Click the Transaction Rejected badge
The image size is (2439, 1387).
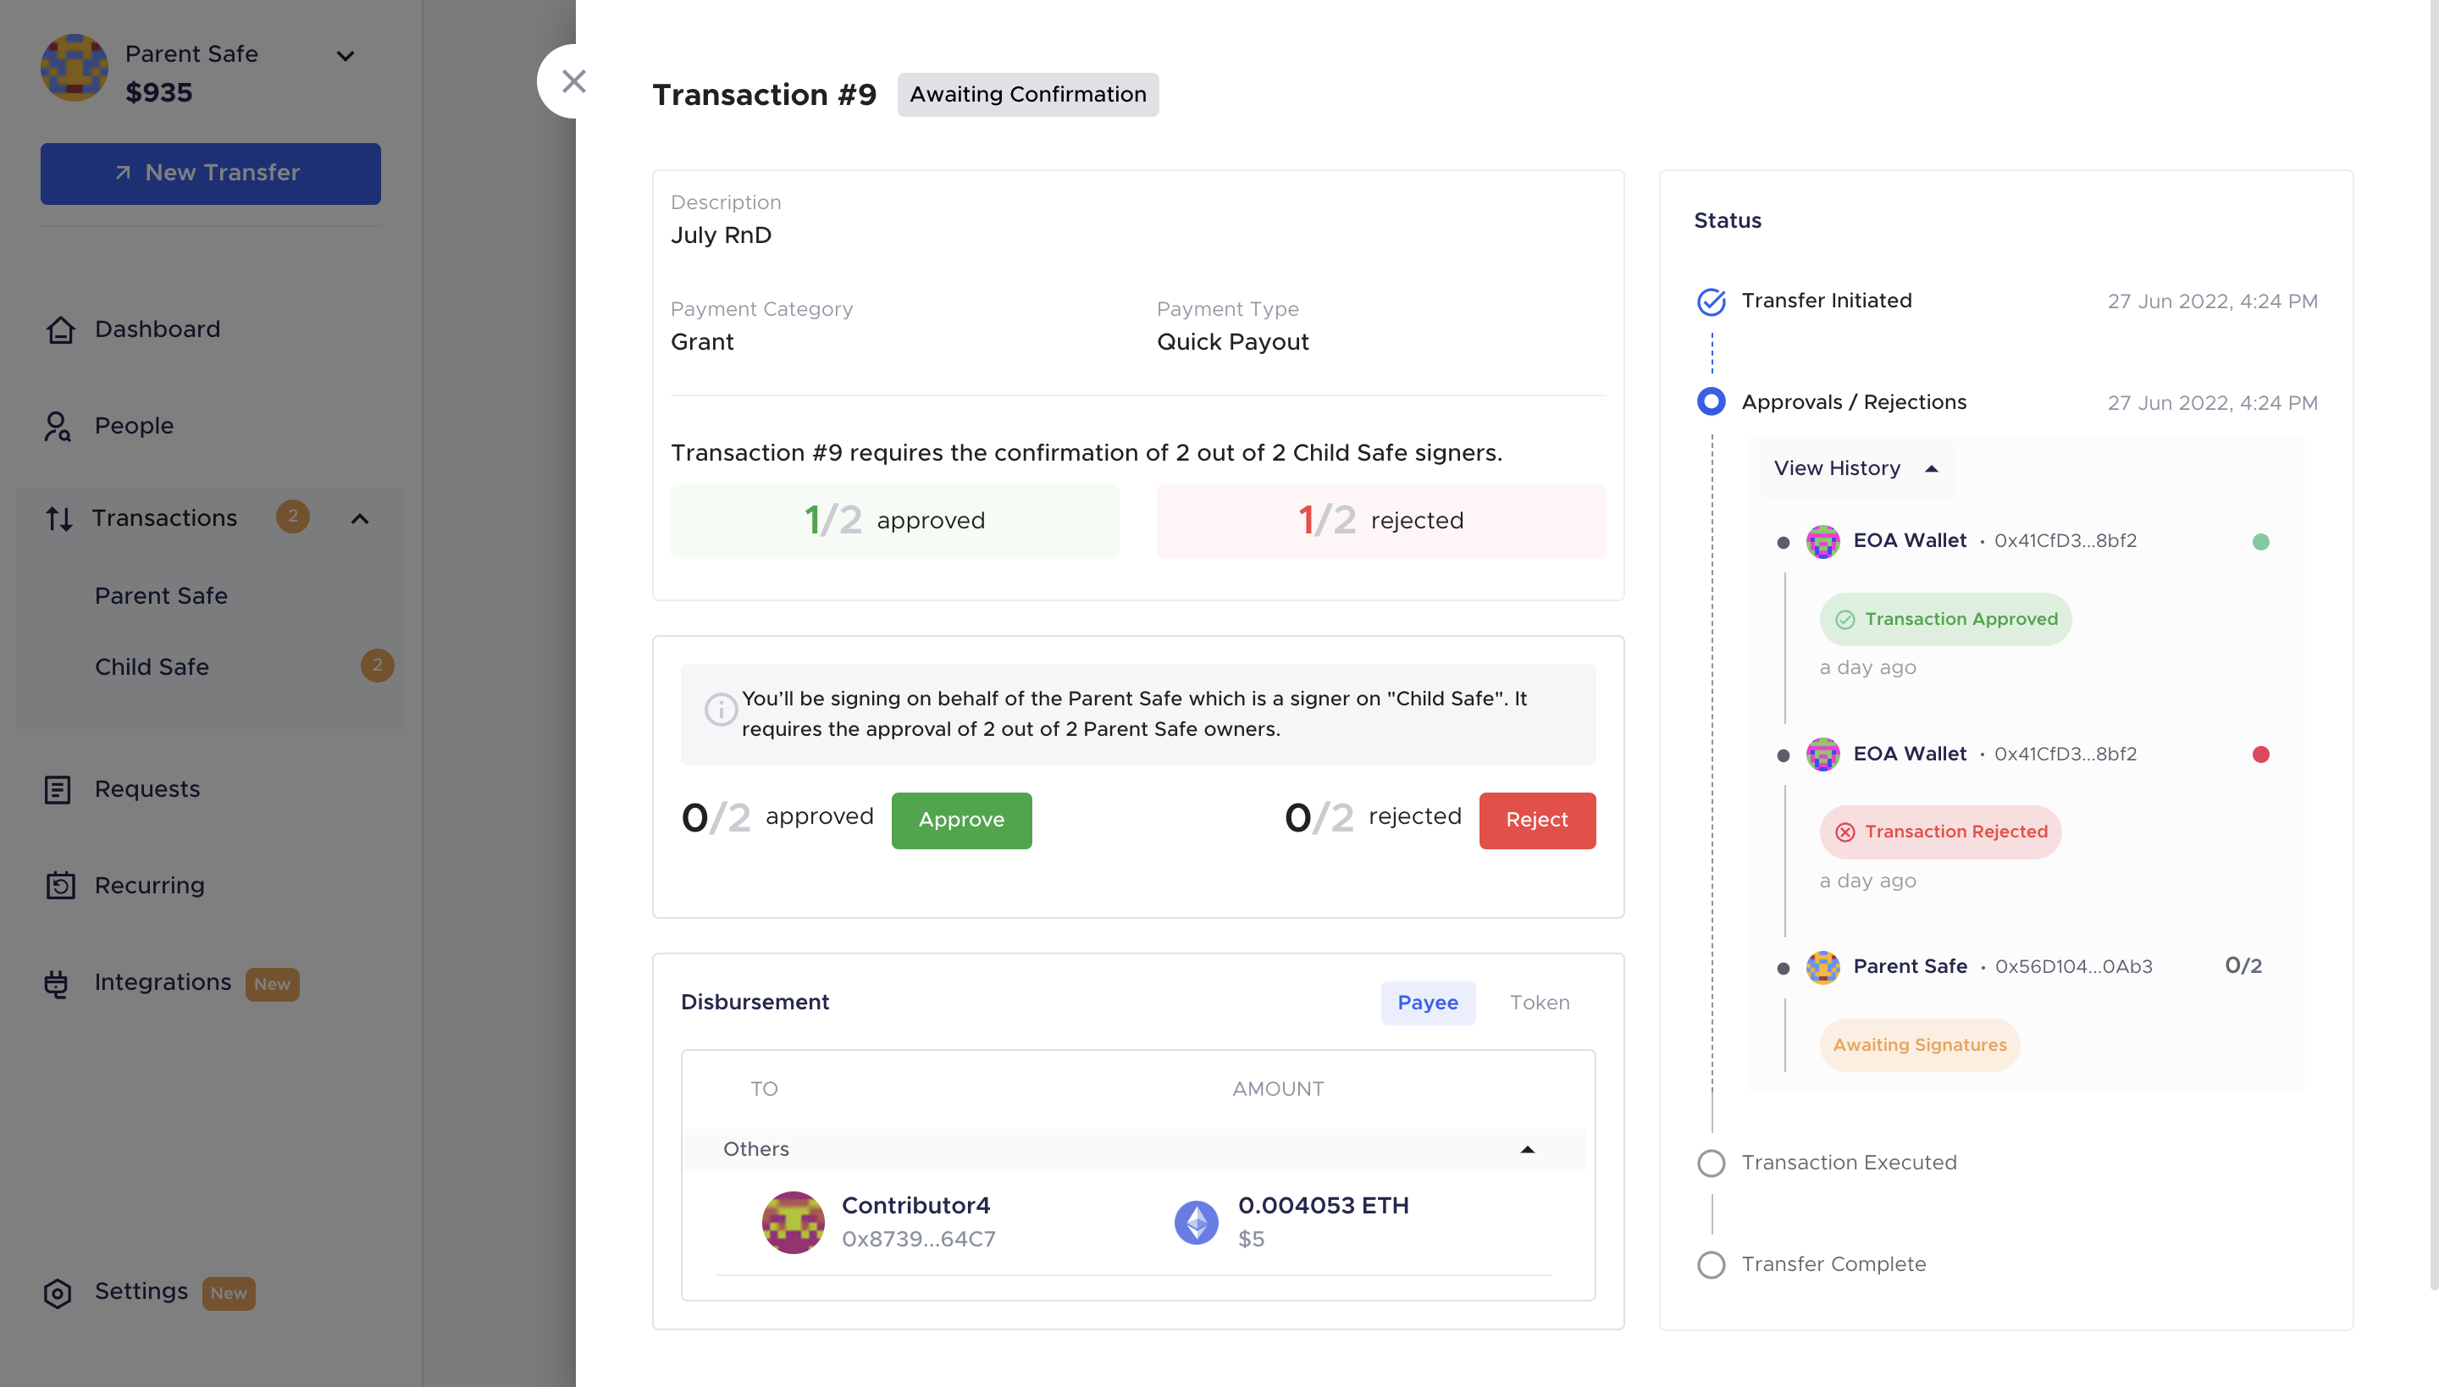[1941, 832]
